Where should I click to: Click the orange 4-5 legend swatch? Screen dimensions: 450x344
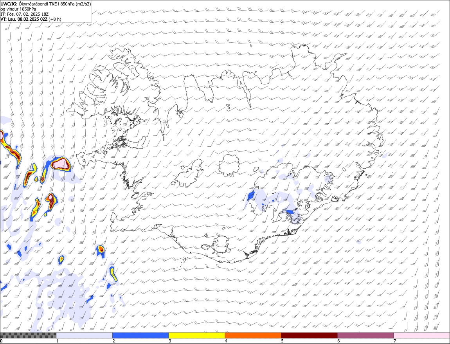253,335
